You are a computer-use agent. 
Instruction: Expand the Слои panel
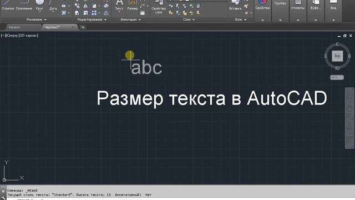point(189,20)
